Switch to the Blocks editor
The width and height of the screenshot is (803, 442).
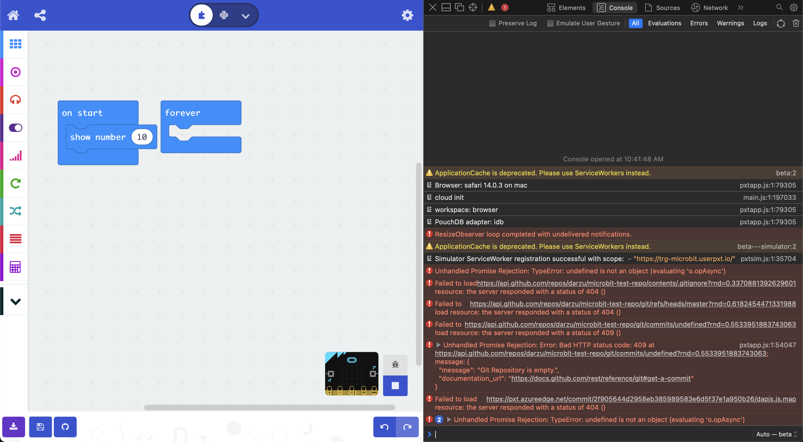tap(202, 15)
